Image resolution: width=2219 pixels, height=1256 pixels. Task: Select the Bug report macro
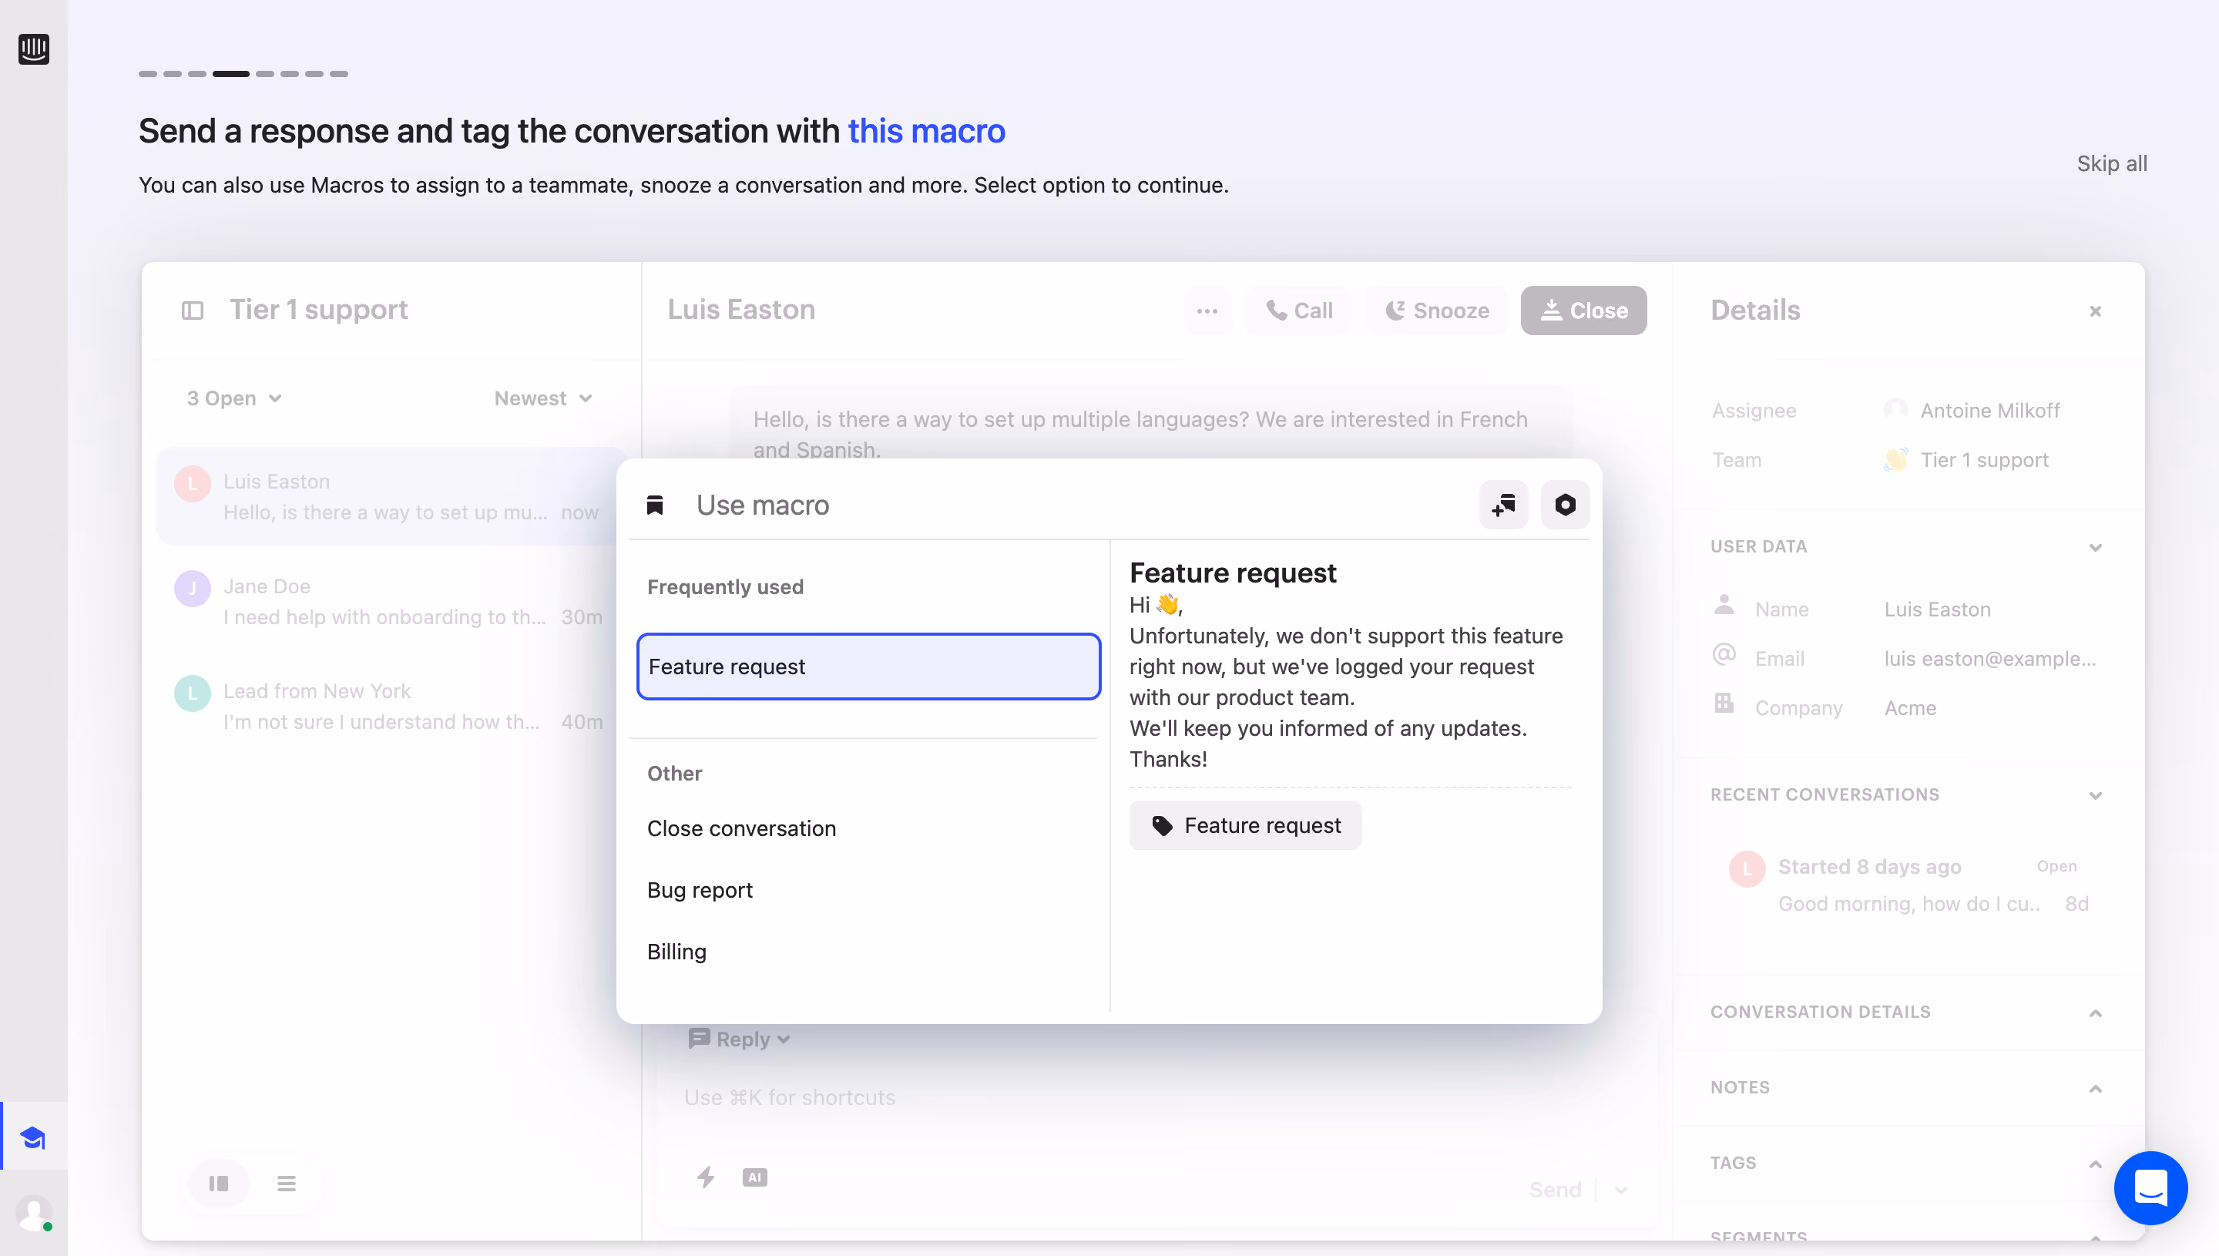[700, 889]
